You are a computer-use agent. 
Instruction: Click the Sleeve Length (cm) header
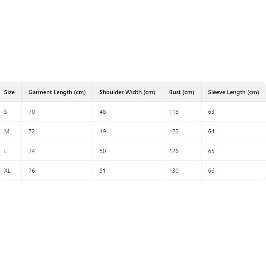pyautogui.click(x=233, y=92)
